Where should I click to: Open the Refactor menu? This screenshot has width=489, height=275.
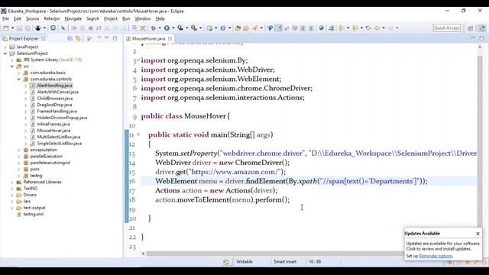click(x=52, y=18)
